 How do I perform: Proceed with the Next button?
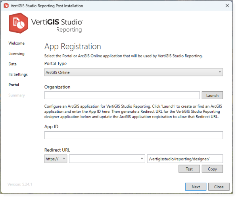[196, 187]
